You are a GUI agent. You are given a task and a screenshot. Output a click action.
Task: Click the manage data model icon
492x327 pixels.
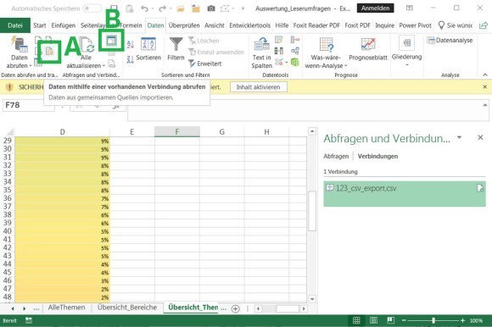point(295,62)
